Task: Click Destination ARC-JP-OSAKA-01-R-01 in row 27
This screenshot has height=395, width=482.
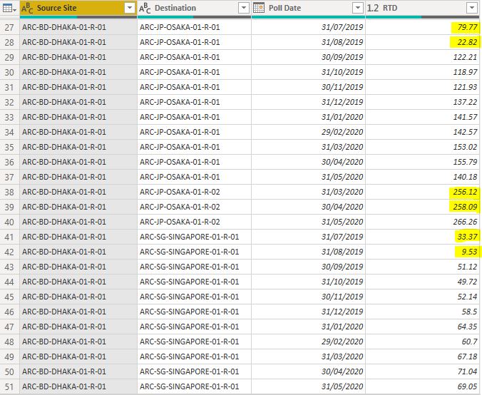Action: (180, 27)
